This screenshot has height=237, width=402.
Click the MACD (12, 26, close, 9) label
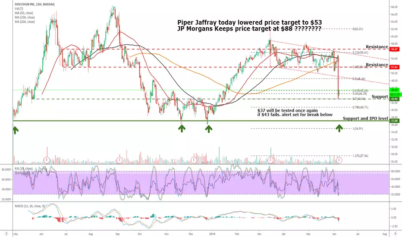tap(30, 206)
